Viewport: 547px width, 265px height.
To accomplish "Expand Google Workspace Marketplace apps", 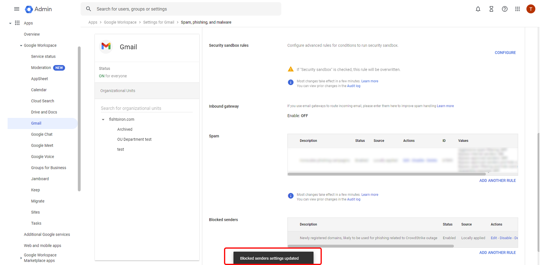I will (21, 258).
